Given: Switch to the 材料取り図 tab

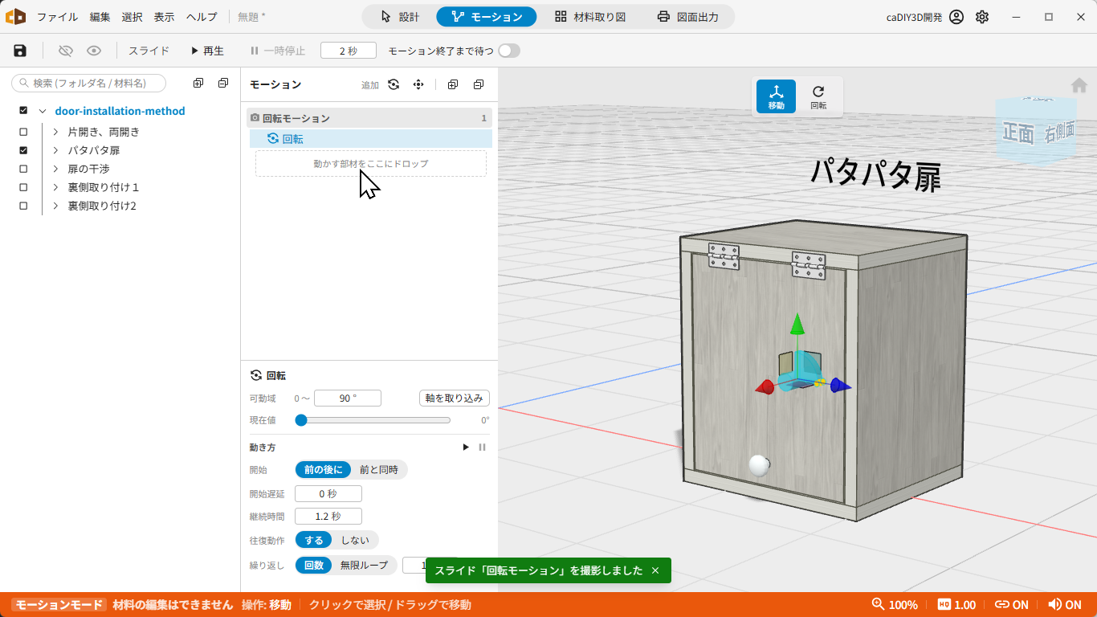Looking at the screenshot, I should click(590, 17).
